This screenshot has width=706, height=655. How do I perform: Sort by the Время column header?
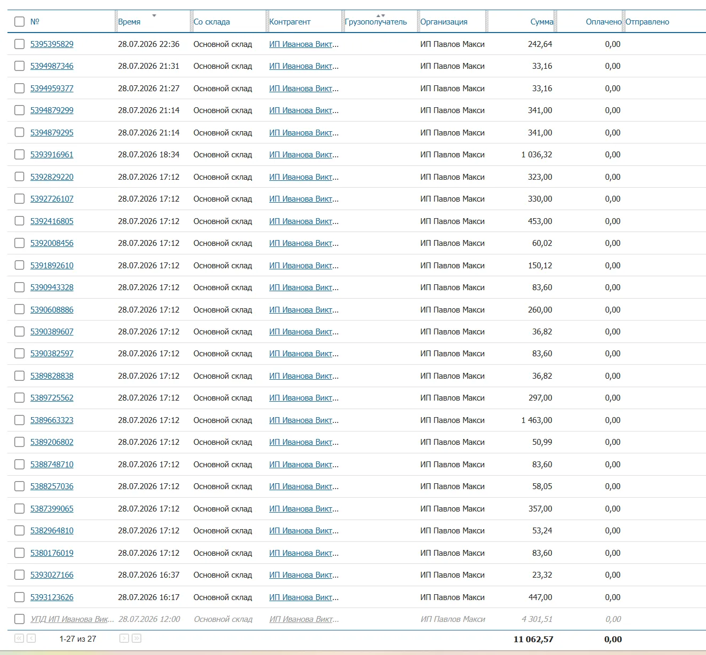[x=129, y=22]
